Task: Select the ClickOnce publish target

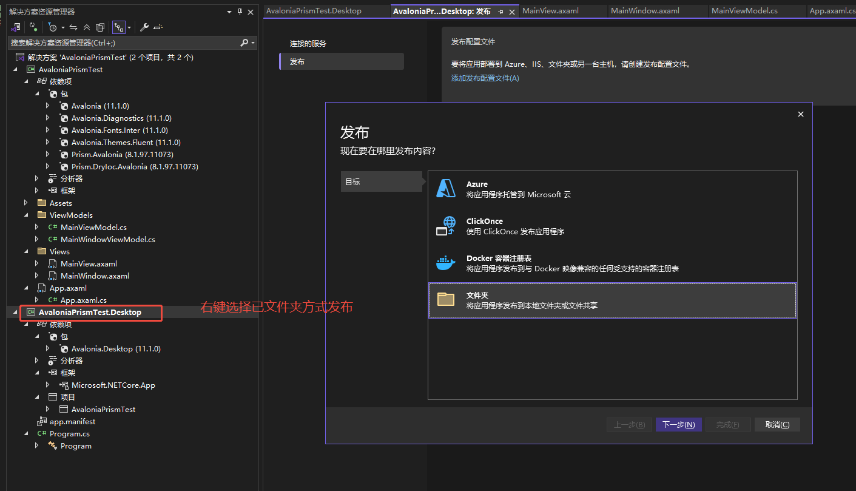Action: (613, 226)
